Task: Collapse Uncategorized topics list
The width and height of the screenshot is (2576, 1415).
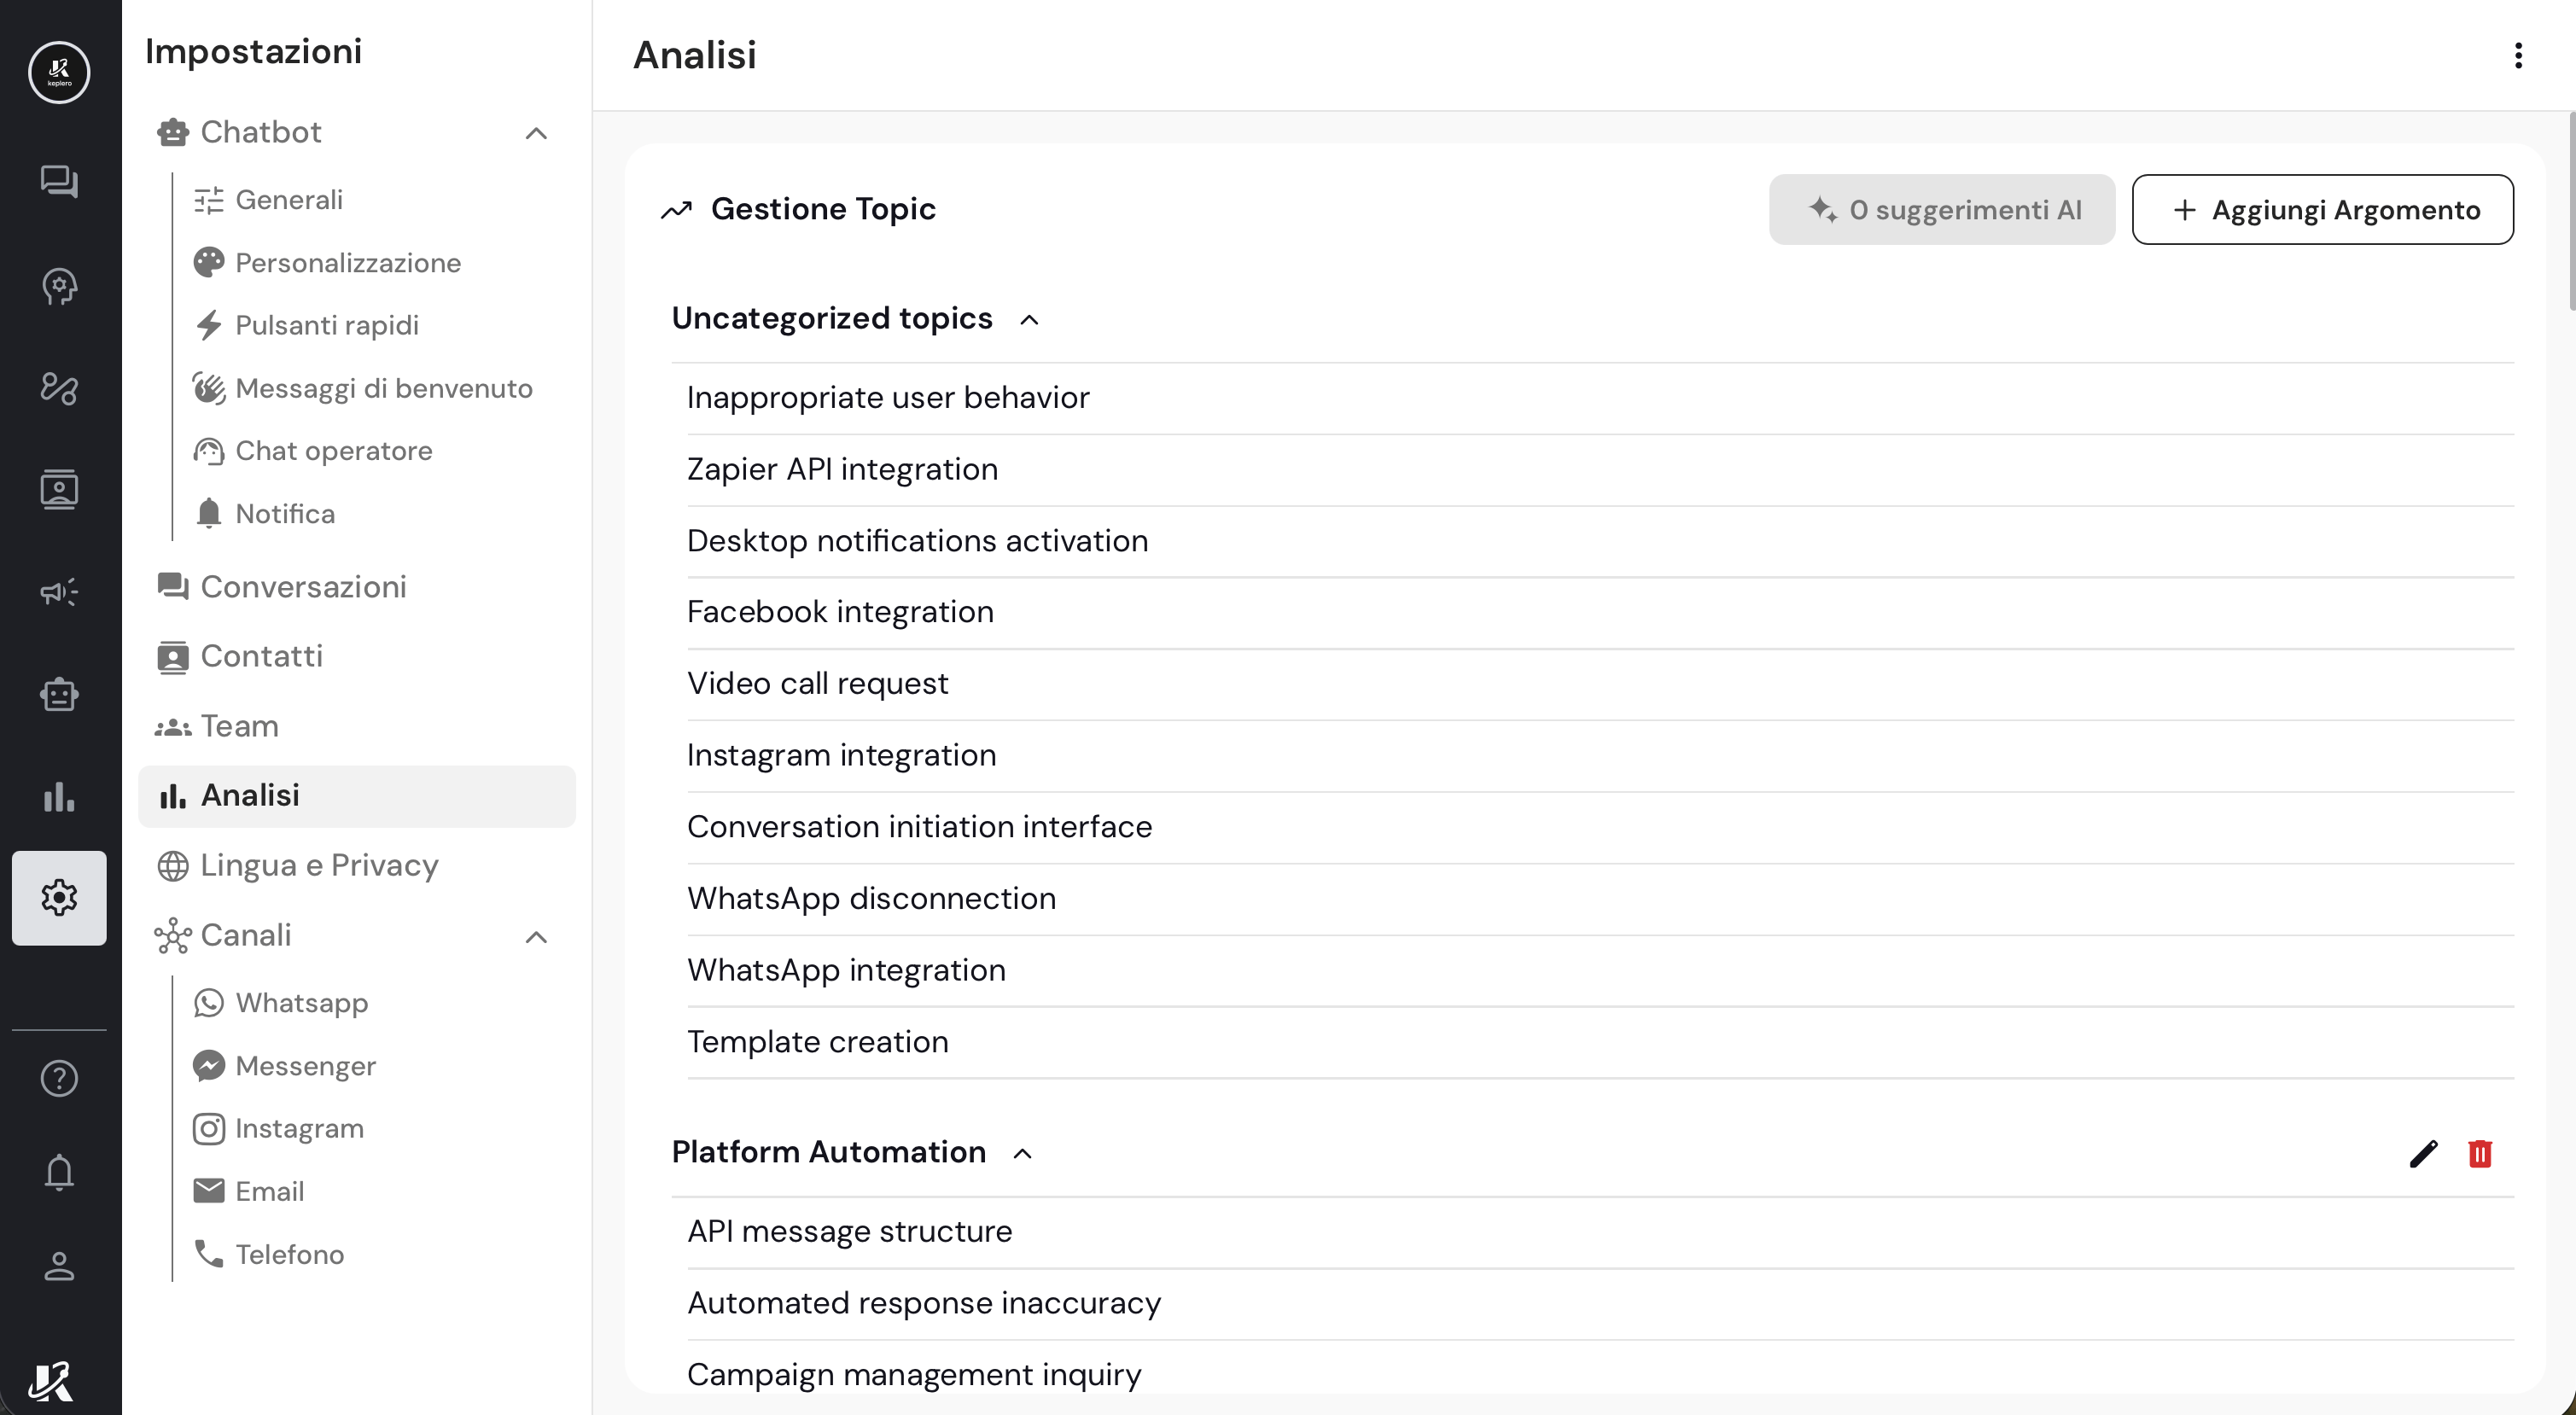Action: 1029,320
